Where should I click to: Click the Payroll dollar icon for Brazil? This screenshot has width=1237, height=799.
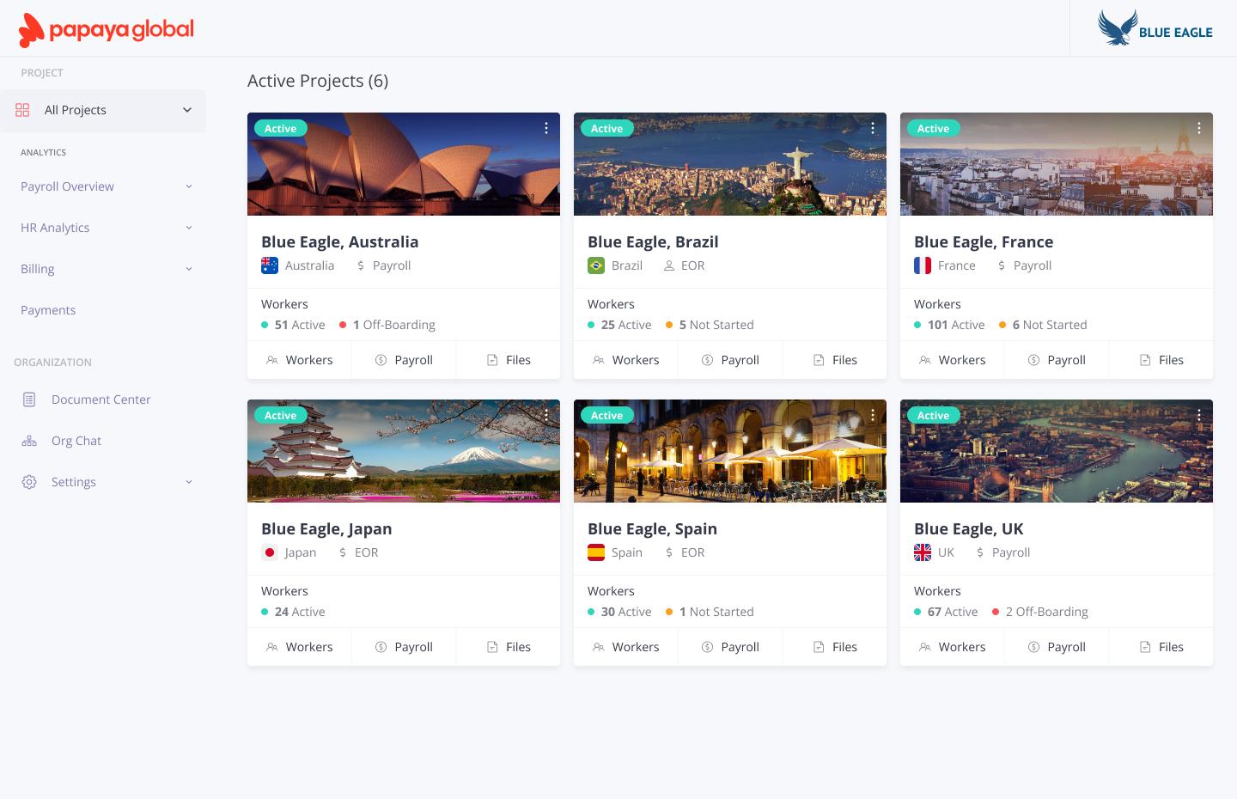[x=707, y=360]
